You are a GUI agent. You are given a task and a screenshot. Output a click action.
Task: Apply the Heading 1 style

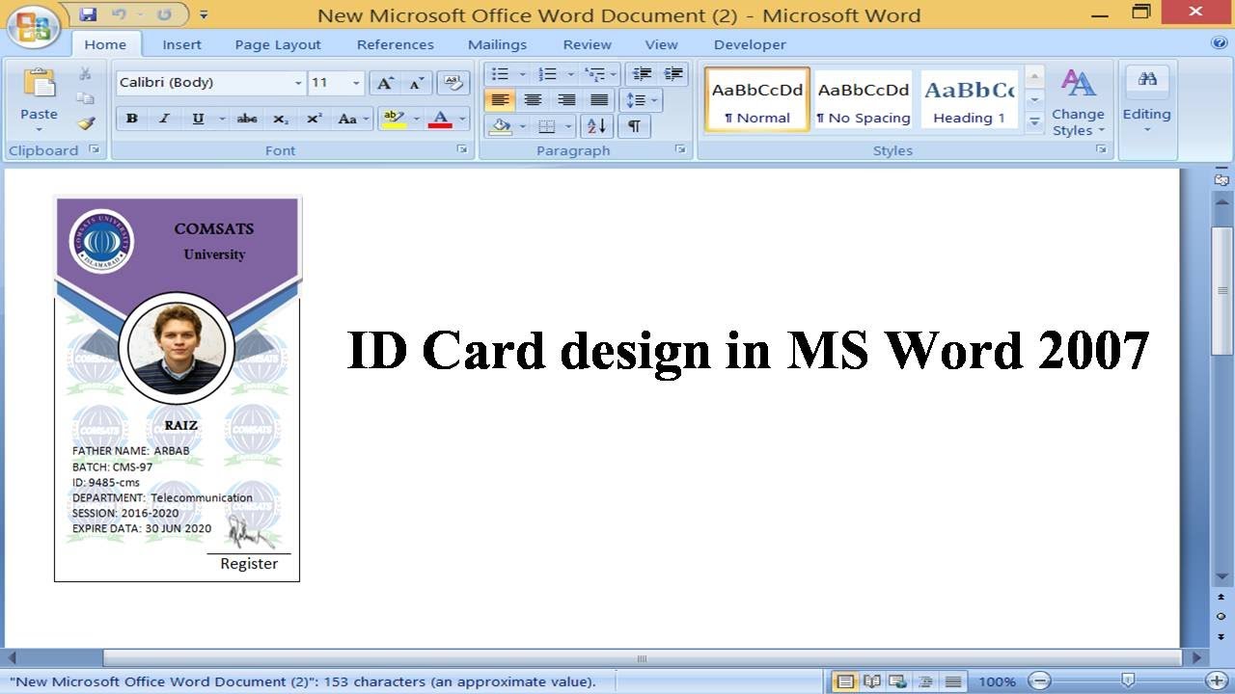point(970,99)
